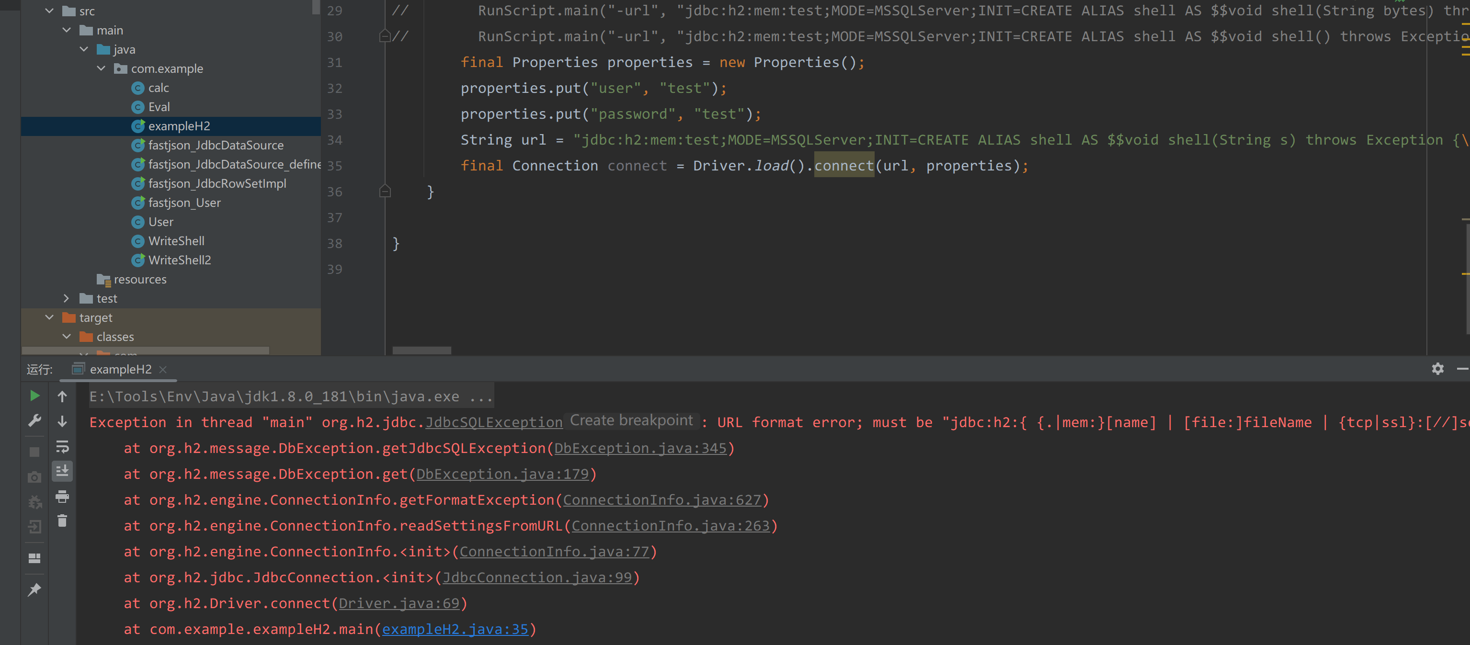Screen dimensions: 1470x645
Task: Click the Restore Layout icon in run panel
Action: pos(34,558)
